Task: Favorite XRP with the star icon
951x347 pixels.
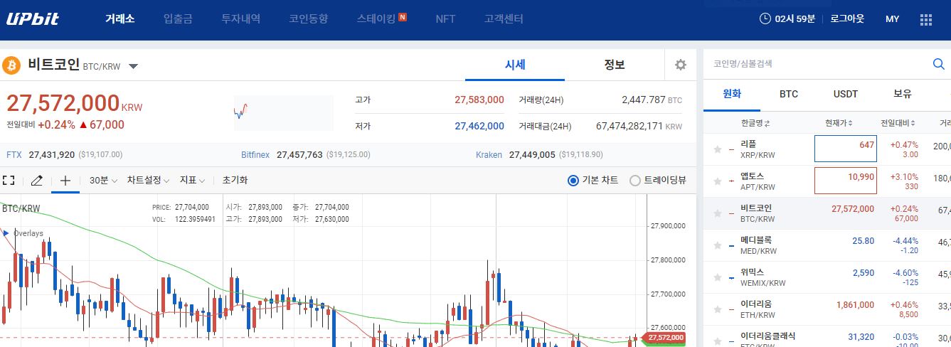Action: click(x=718, y=149)
